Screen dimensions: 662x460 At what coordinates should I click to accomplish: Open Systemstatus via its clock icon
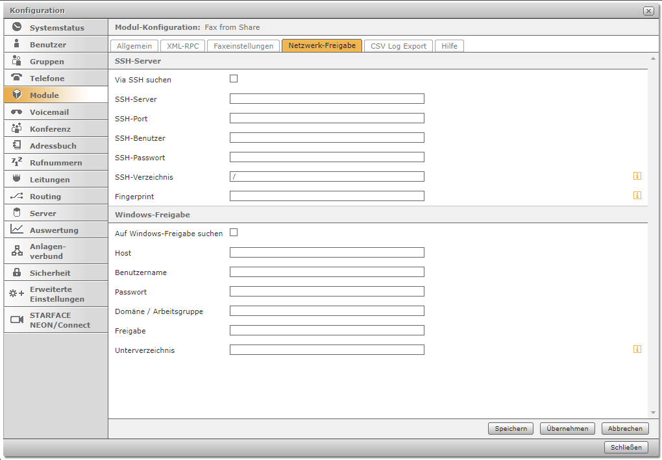(17, 27)
